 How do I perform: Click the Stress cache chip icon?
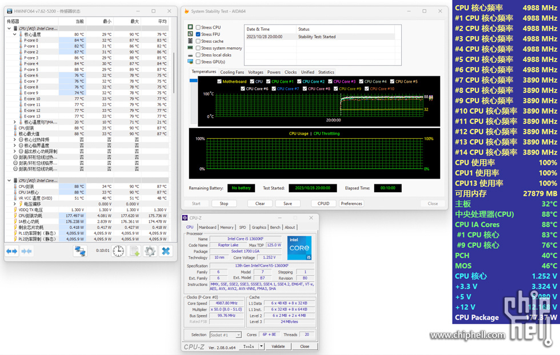pyautogui.click(x=190, y=41)
